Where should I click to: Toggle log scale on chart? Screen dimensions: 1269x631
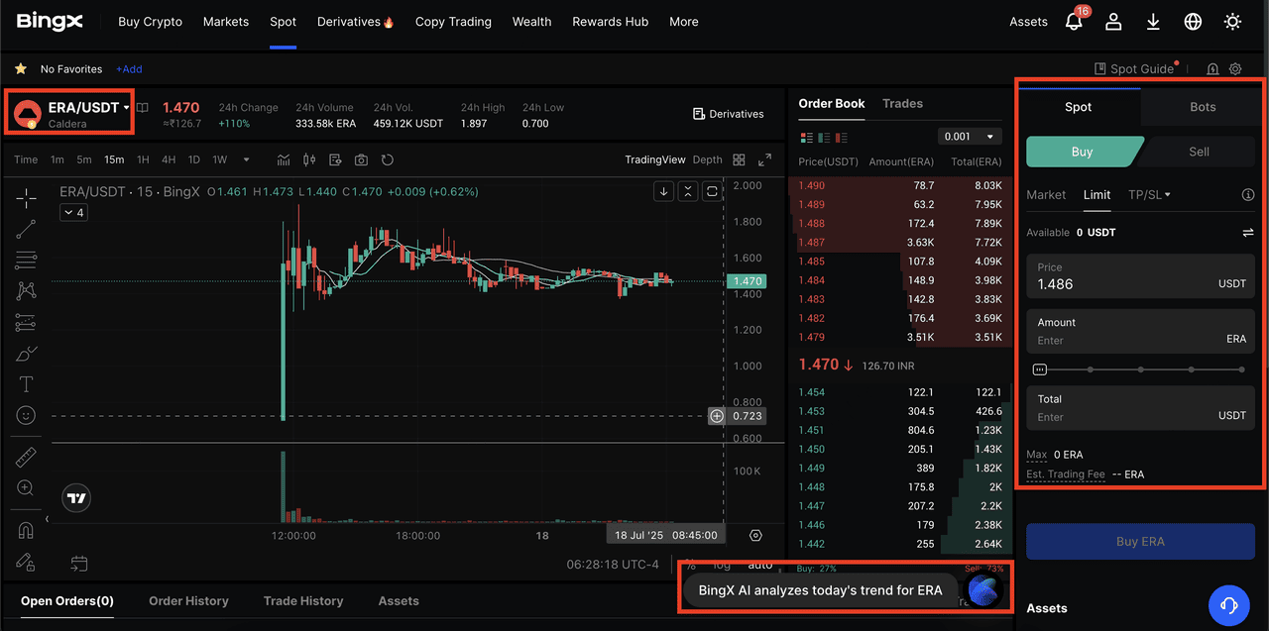tap(722, 565)
